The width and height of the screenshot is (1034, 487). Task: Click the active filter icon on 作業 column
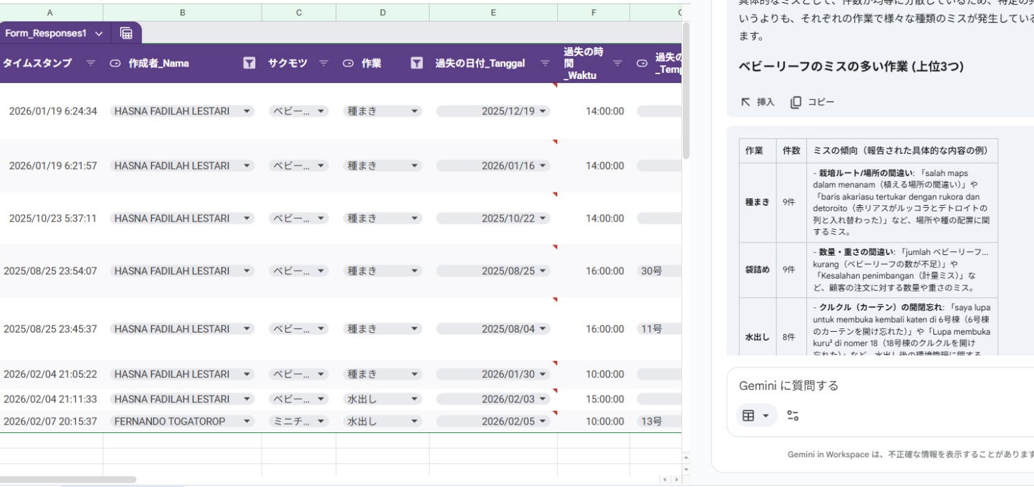(x=416, y=64)
